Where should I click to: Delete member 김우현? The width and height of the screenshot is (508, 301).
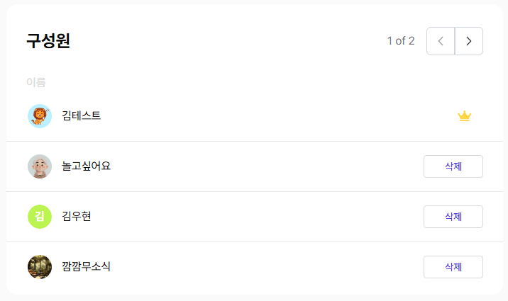point(453,217)
